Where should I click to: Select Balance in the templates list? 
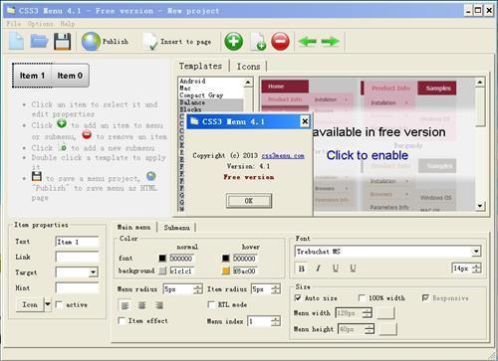[x=192, y=102]
